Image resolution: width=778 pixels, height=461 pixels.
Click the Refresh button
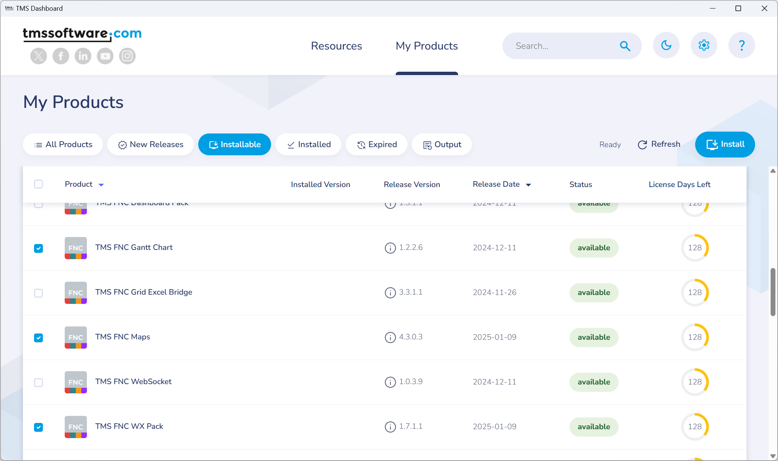click(x=659, y=144)
